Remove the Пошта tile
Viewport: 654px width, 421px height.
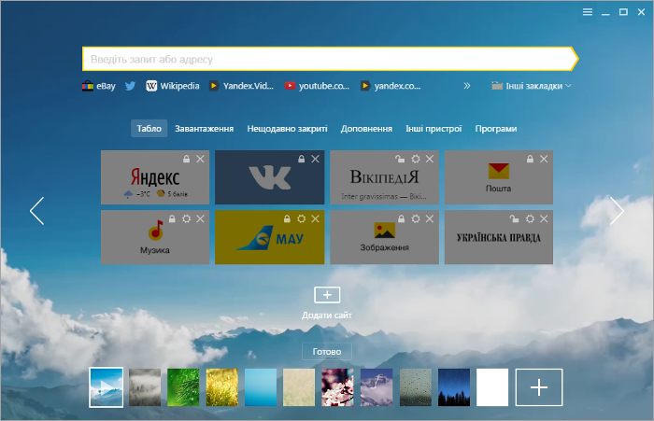point(544,159)
